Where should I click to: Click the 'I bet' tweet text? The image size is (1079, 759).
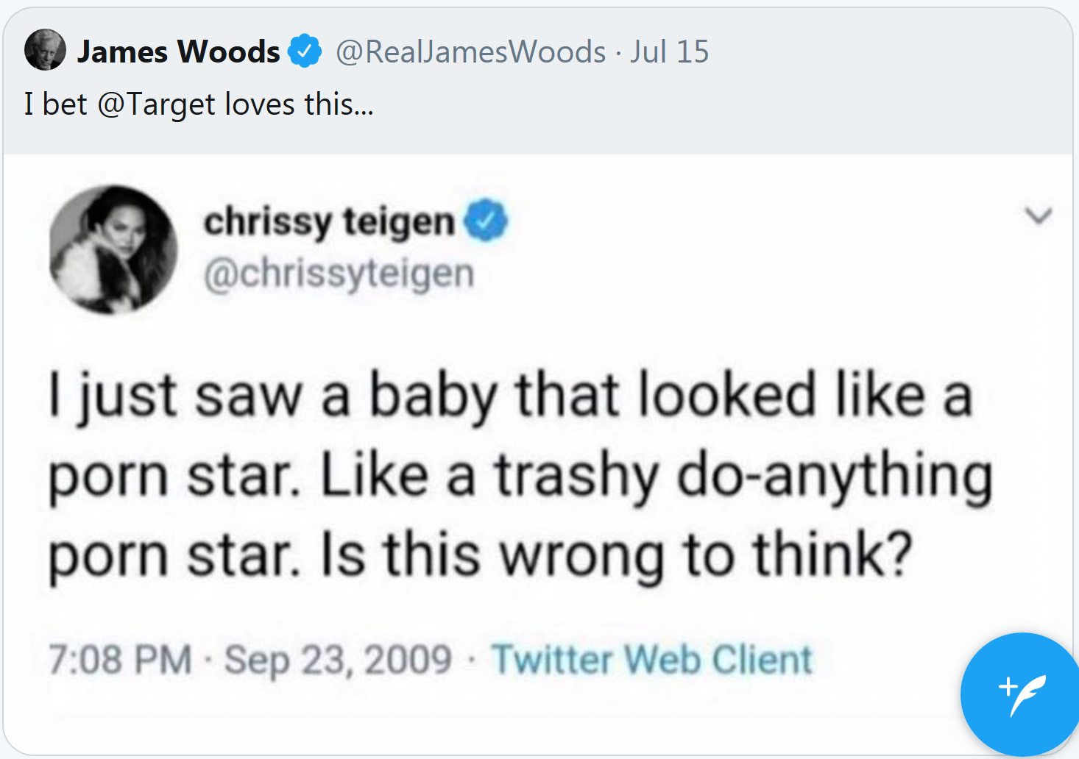tap(55, 104)
